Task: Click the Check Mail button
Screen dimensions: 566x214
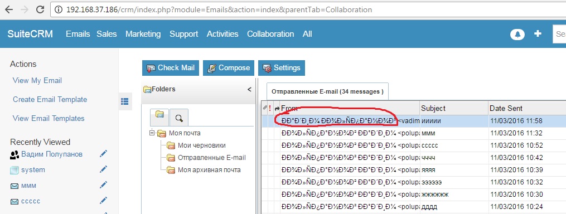Action: pyautogui.click(x=171, y=68)
